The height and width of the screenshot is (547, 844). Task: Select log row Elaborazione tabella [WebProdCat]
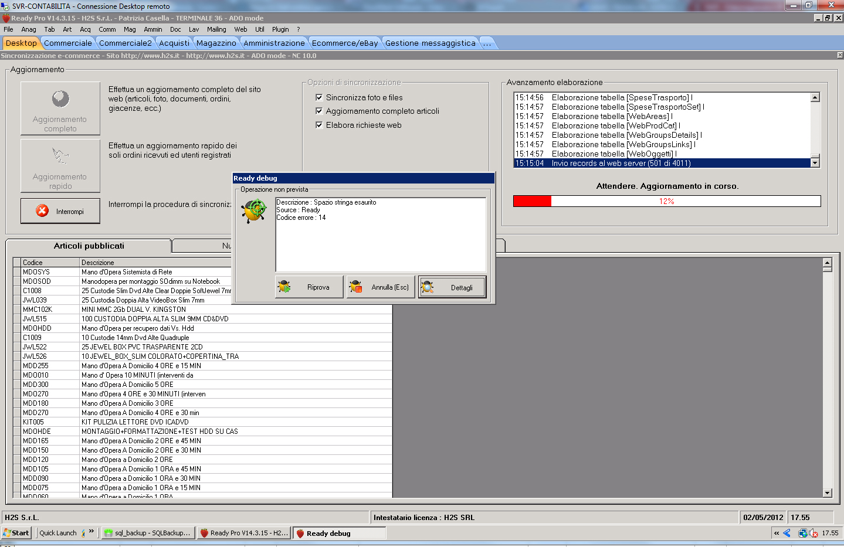coord(662,125)
